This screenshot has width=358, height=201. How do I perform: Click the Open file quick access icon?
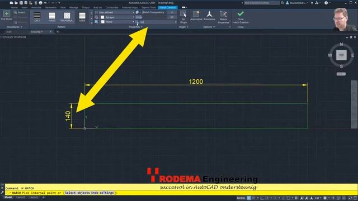[16, 3]
